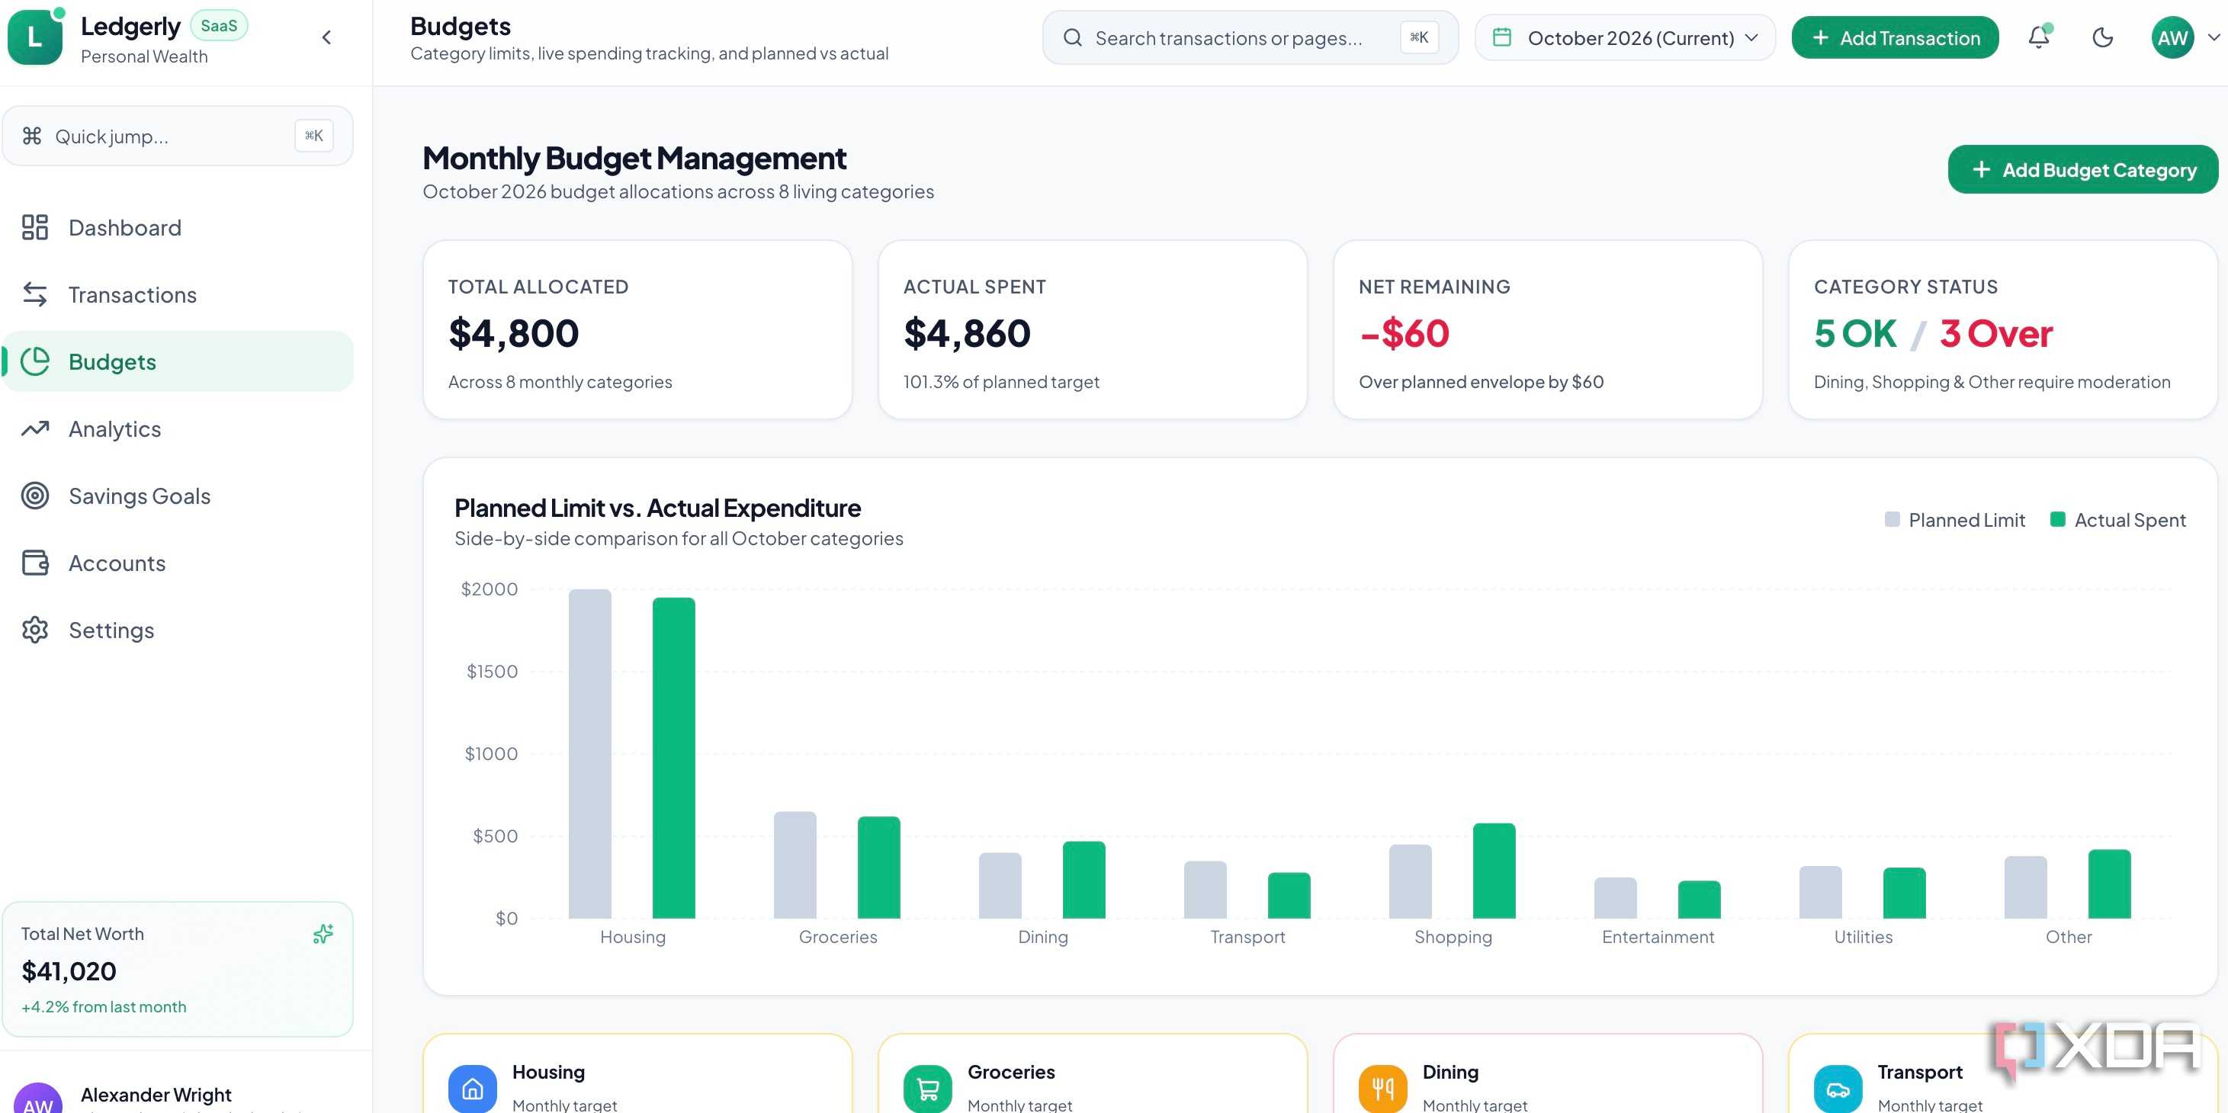Viewport: 2228px width, 1113px height.
Task: Open Settings from the sidebar
Action: coord(178,630)
